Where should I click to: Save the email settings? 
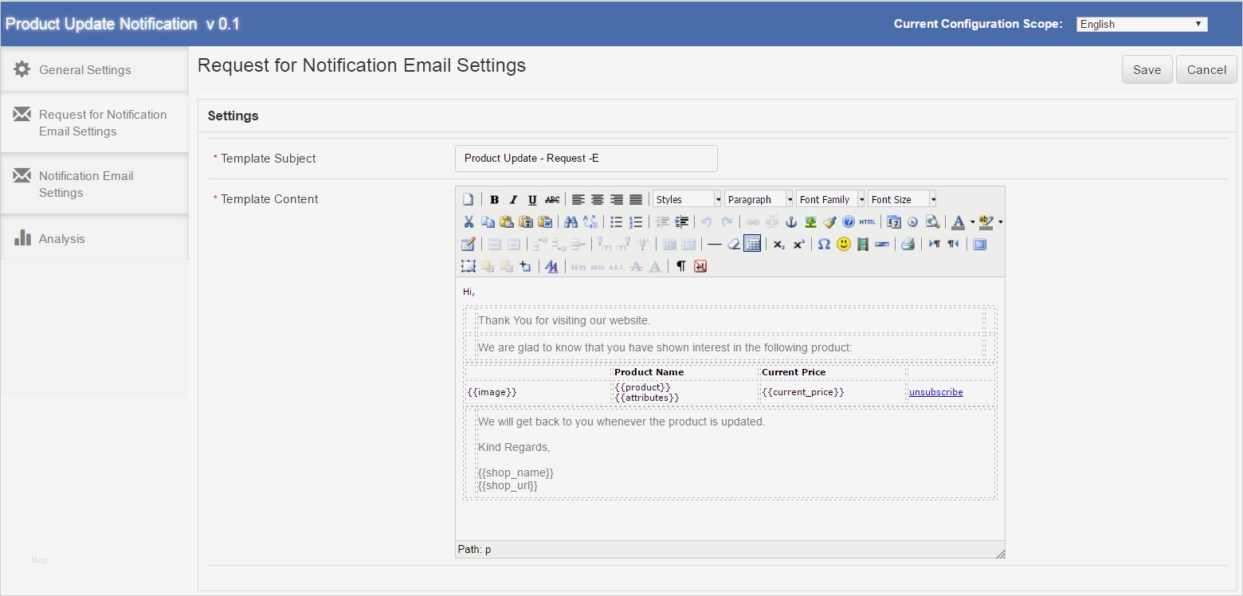pyautogui.click(x=1147, y=70)
